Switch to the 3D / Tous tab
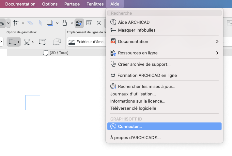The image size is (232, 156). click(55, 53)
